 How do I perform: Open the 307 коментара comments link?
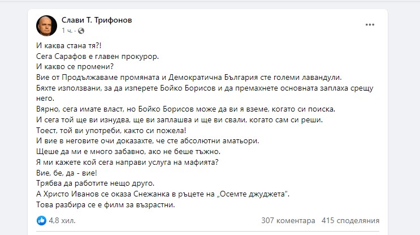coord(288,220)
